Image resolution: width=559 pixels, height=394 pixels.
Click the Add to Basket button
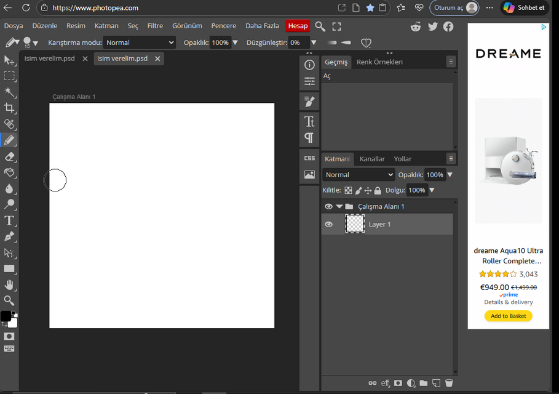point(508,316)
